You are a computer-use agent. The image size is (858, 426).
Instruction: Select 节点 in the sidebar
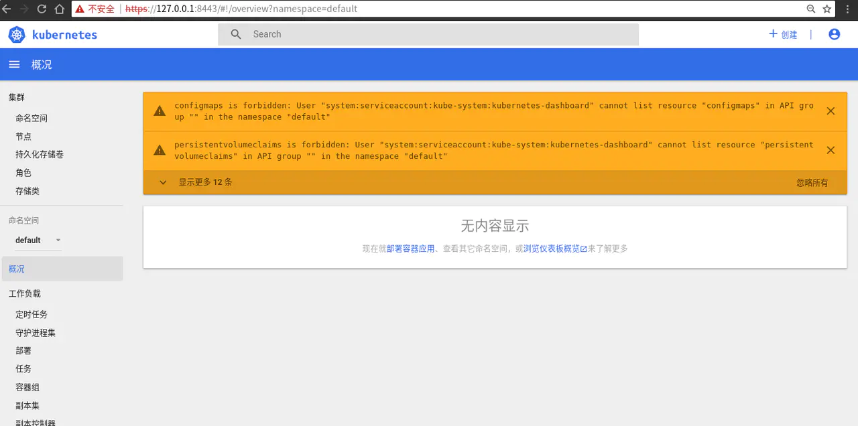click(x=23, y=137)
